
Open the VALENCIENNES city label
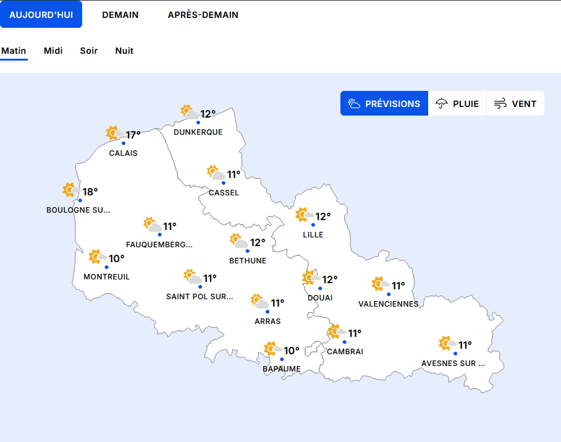388,304
